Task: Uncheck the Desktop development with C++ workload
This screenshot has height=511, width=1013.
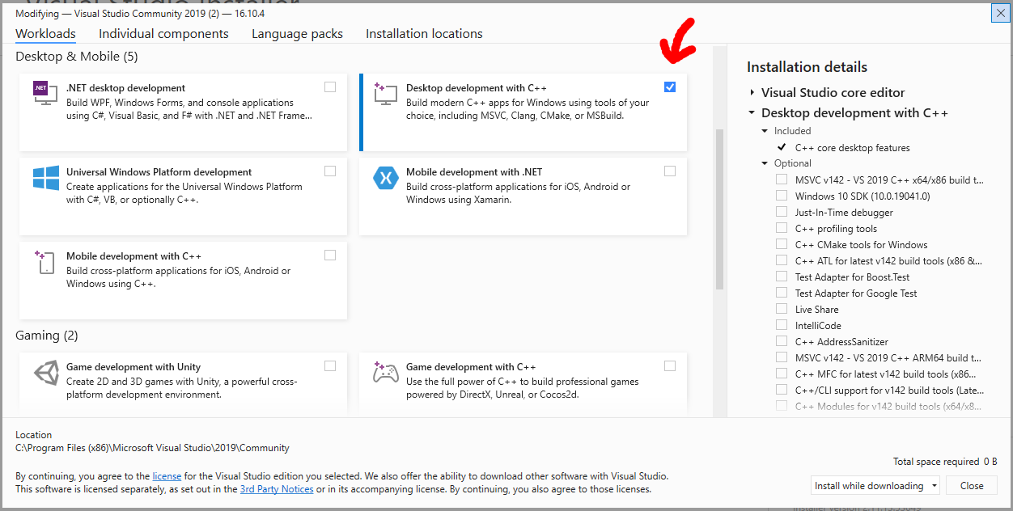Action: 670,87
